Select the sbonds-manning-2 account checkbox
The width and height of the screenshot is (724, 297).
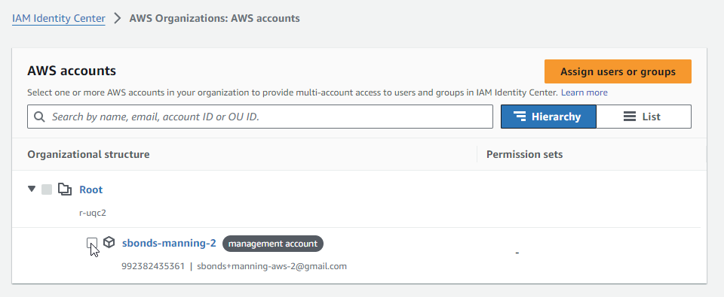(x=92, y=243)
